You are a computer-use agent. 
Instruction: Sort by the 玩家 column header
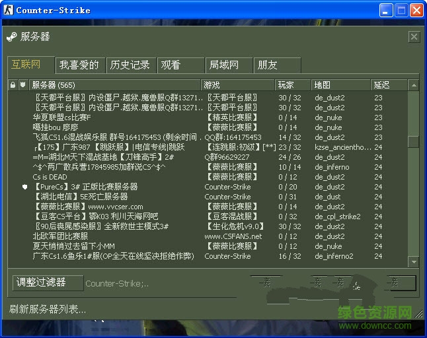293,85
